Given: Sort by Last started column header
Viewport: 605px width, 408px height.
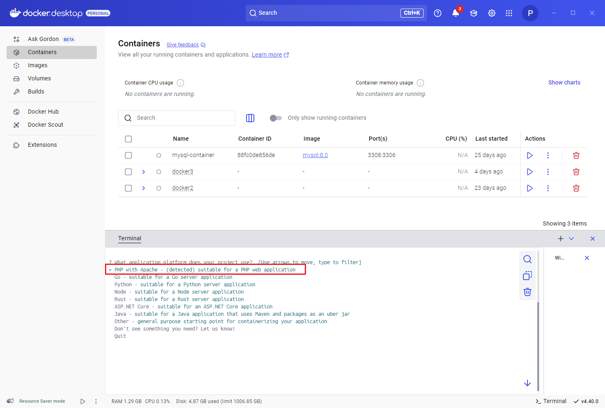Looking at the screenshot, I should tap(491, 139).
